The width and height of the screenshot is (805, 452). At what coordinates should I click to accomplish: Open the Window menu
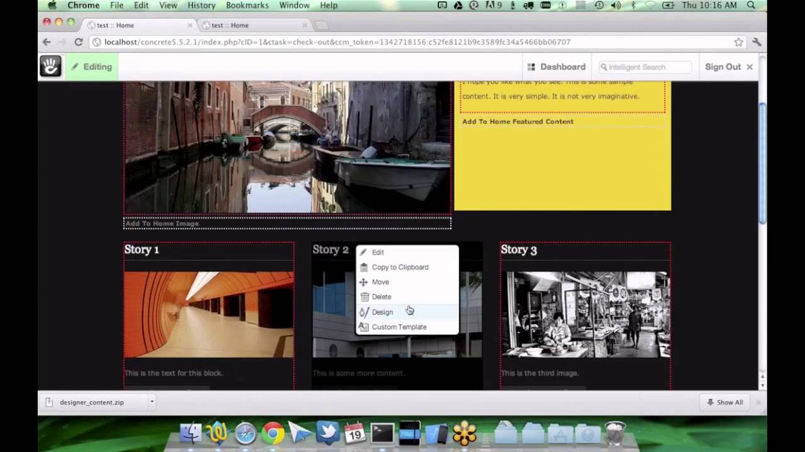294,5
